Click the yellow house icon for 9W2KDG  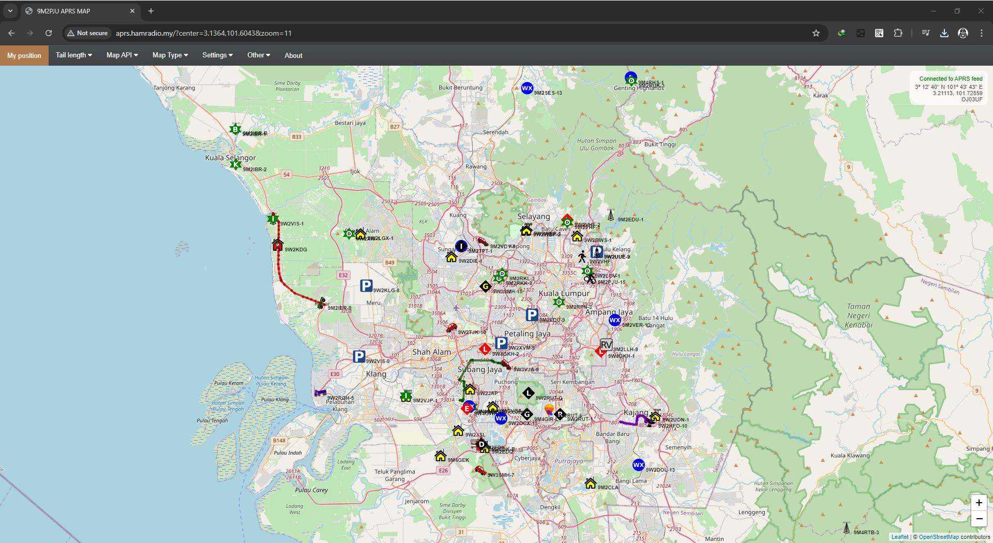pyautogui.click(x=277, y=245)
